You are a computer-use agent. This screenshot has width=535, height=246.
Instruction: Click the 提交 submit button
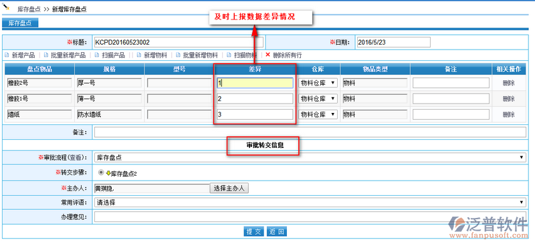[254, 232]
